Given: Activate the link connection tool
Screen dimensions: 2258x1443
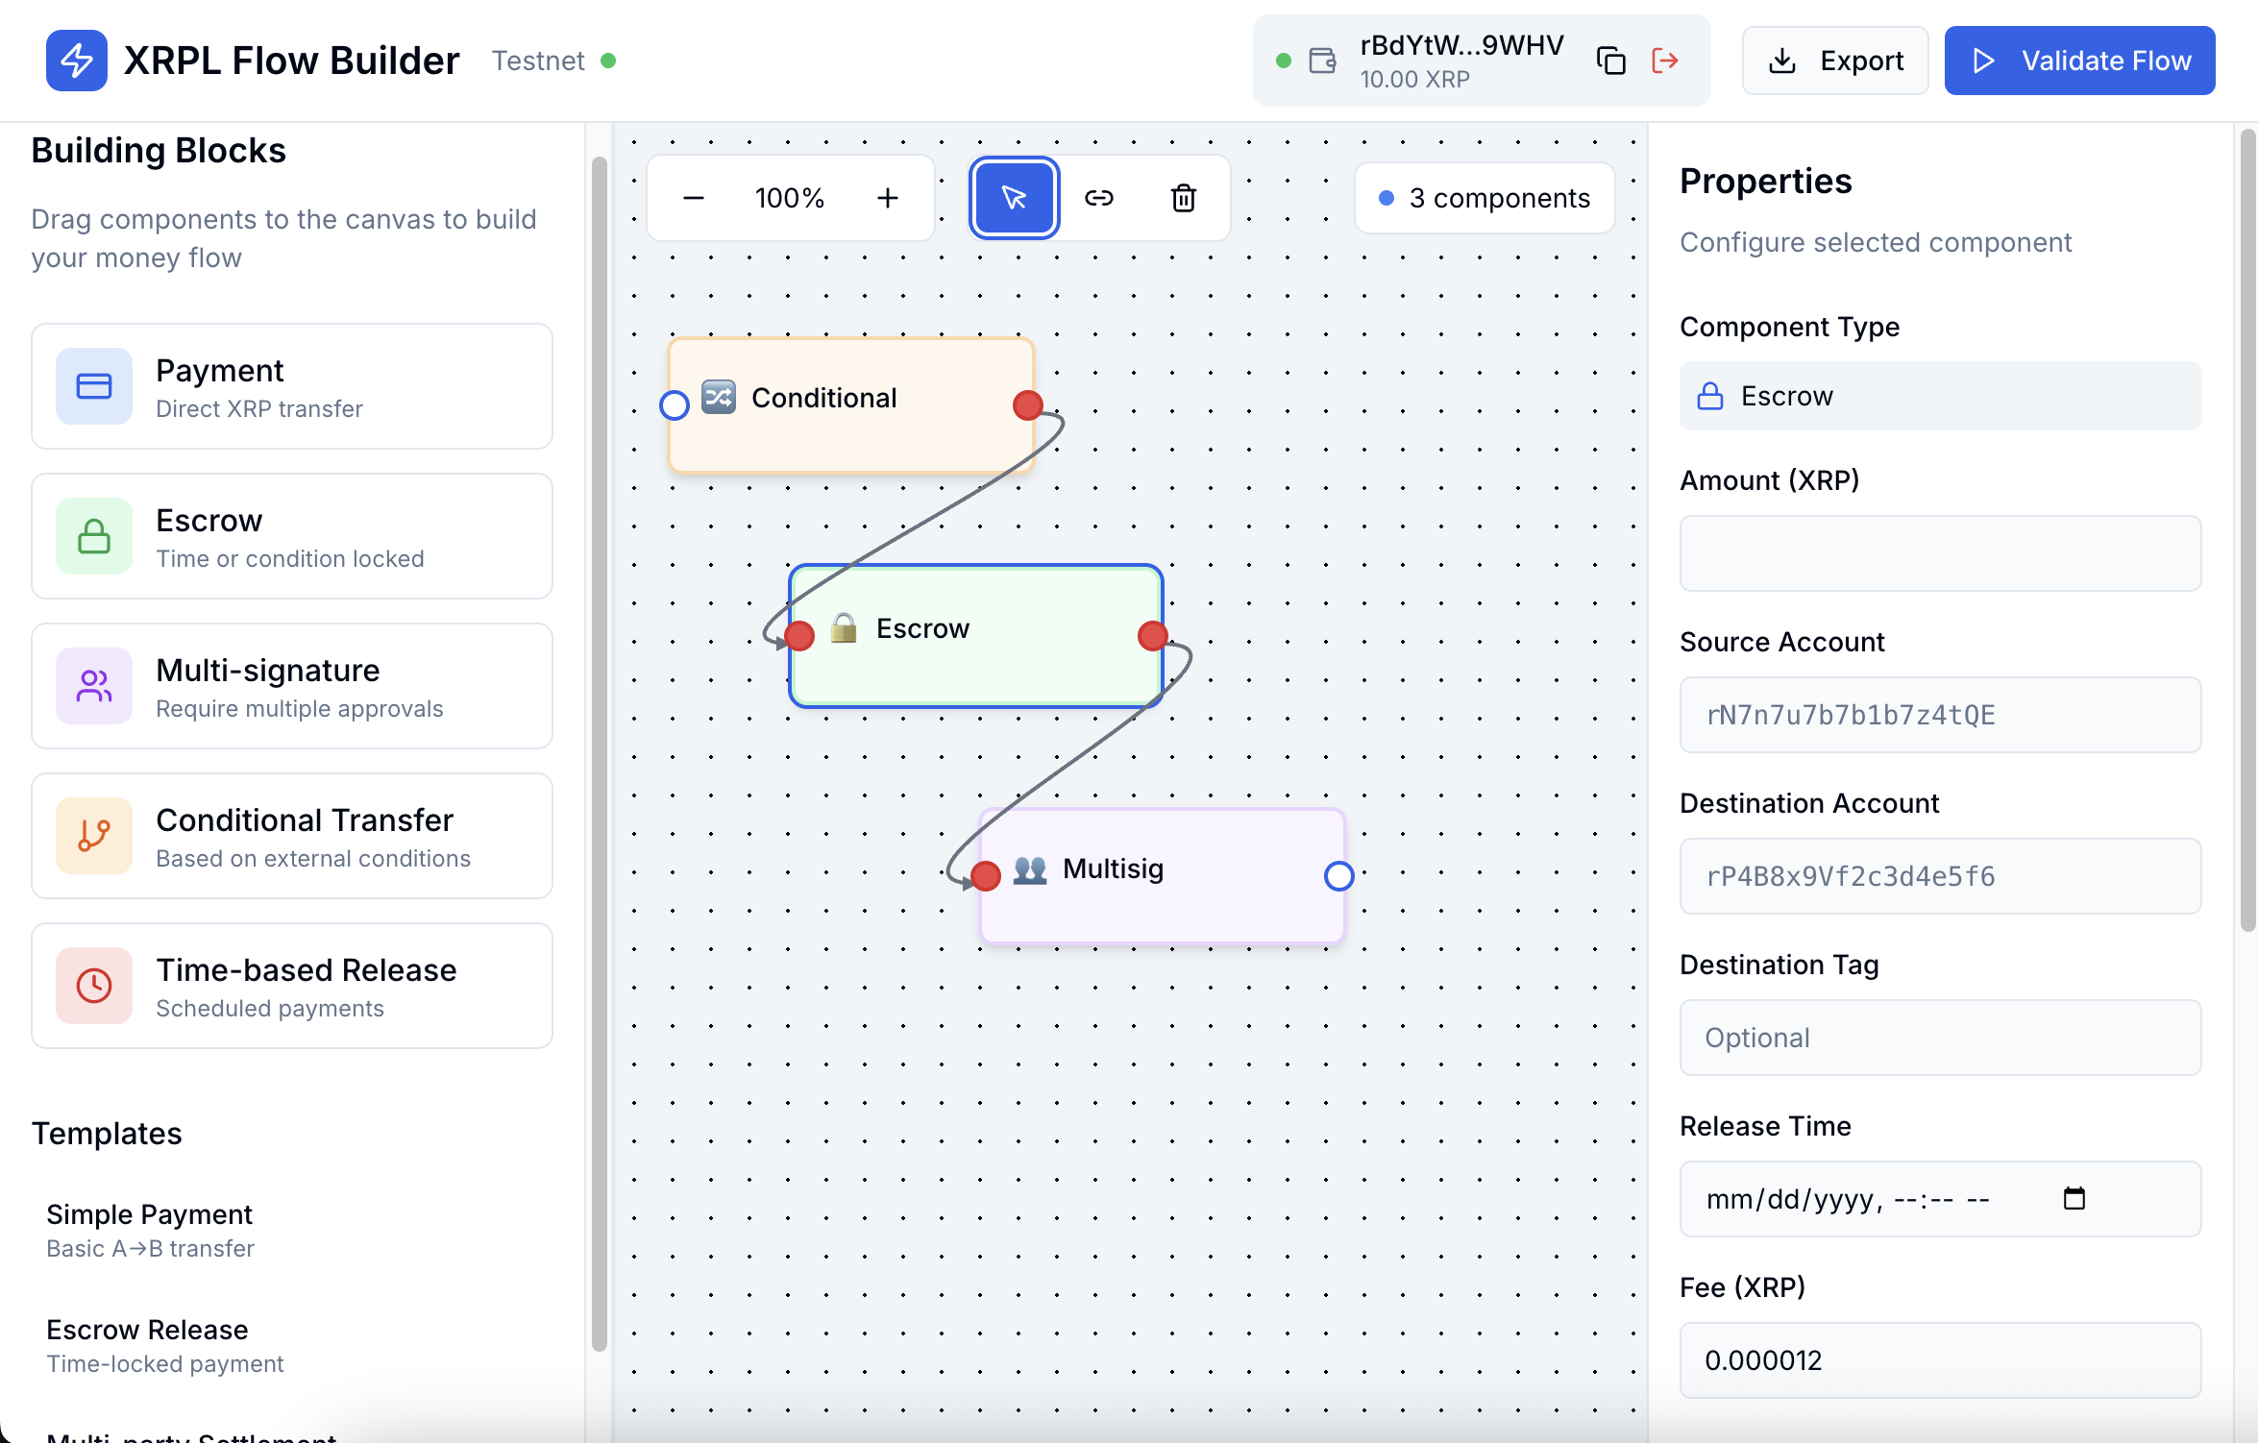Looking at the screenshot, I should tap(1098, 198).
